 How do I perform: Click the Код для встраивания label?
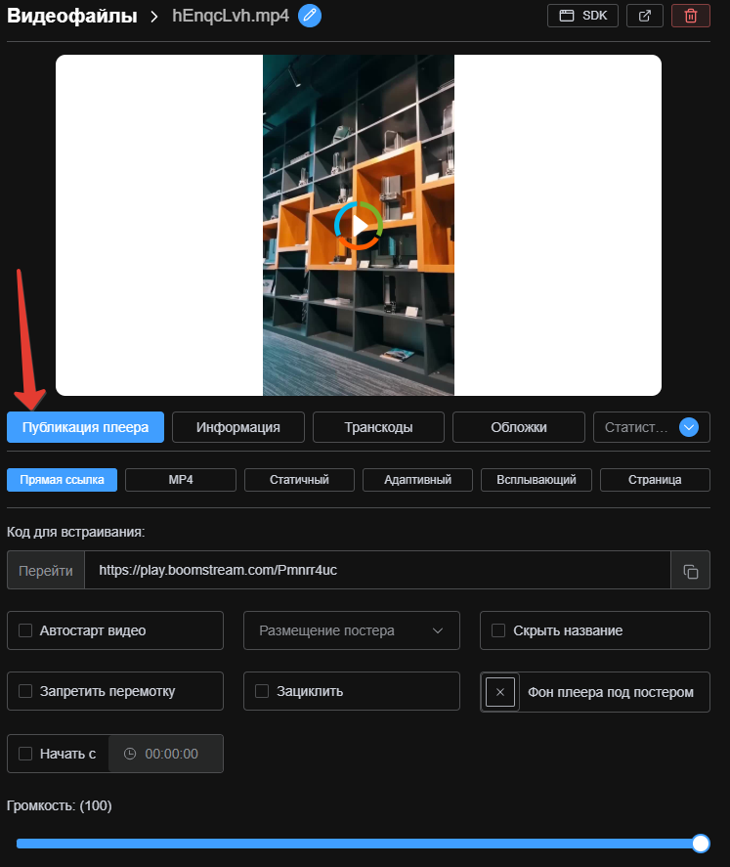tap(75, 532)
